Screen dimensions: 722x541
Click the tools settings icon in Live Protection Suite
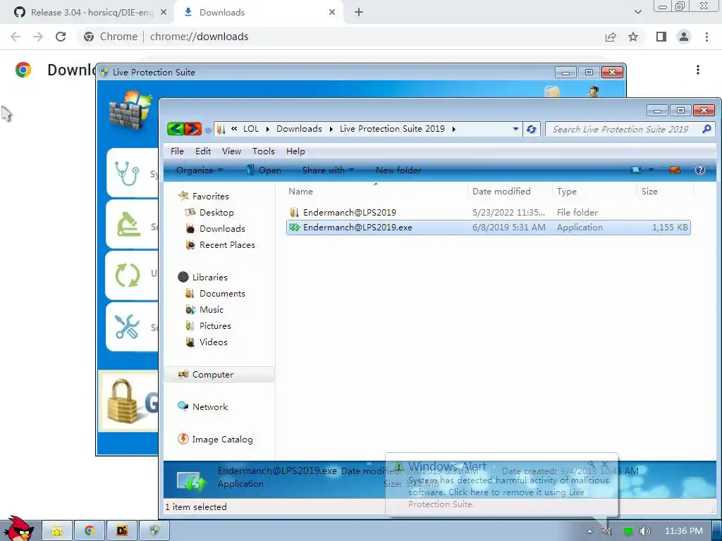pos(127,327)
